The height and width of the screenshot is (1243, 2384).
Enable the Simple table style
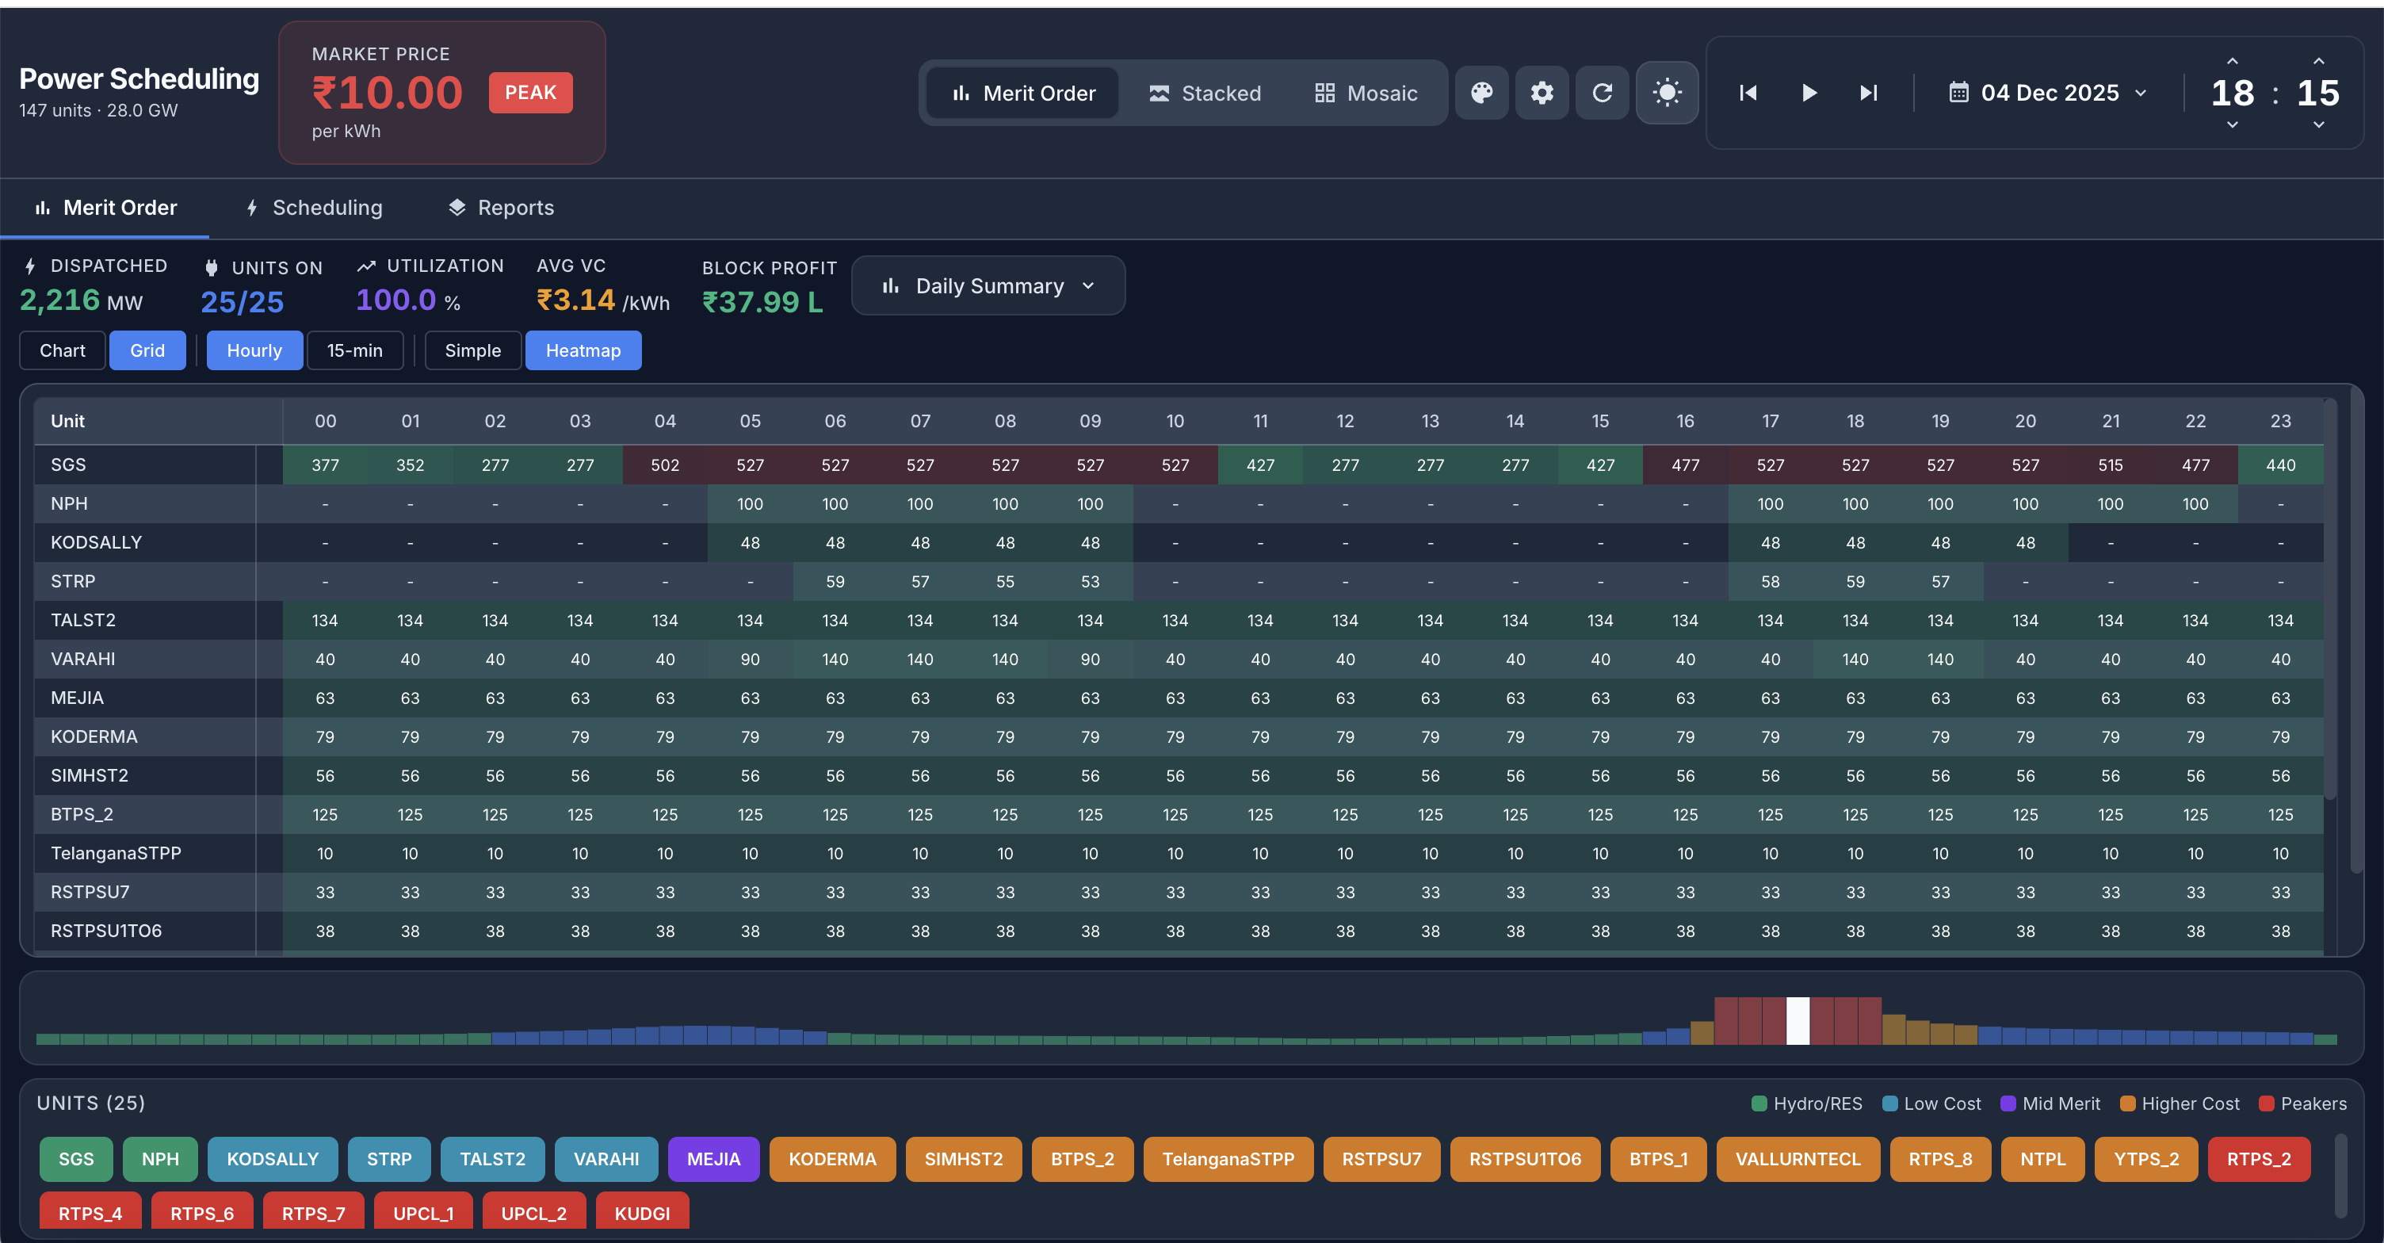point(472,350)
